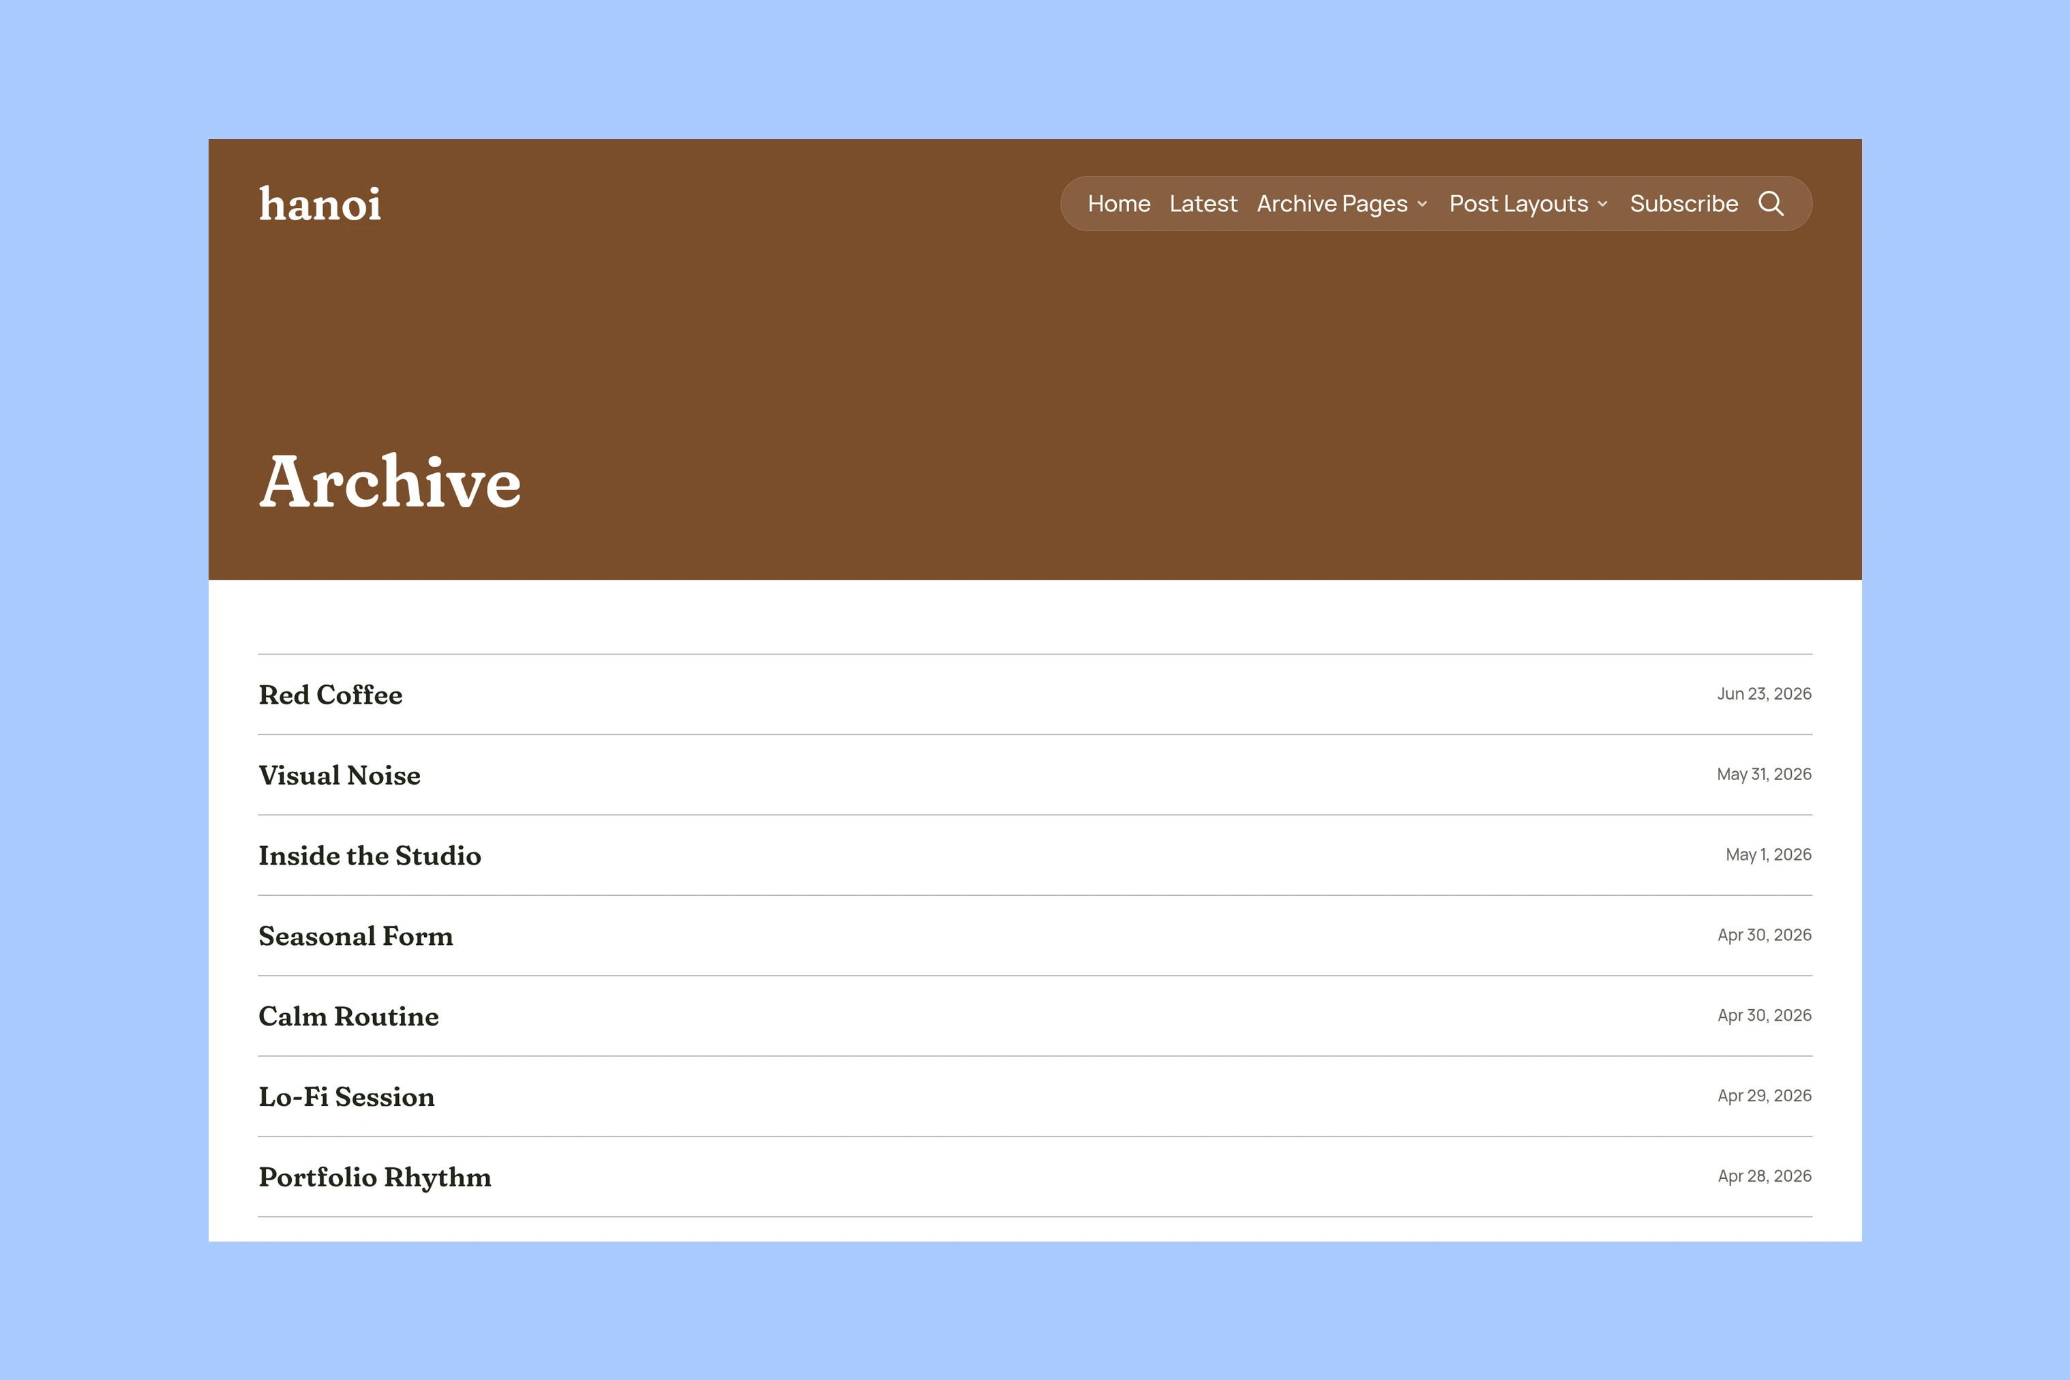Expand the Post Layouts chevron
Image resolution: width=2070 pixels, height=1380 pixels.
click(x=1603, y=204)
